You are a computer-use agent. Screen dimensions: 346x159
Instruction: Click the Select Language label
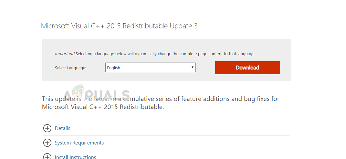[70, 68]
